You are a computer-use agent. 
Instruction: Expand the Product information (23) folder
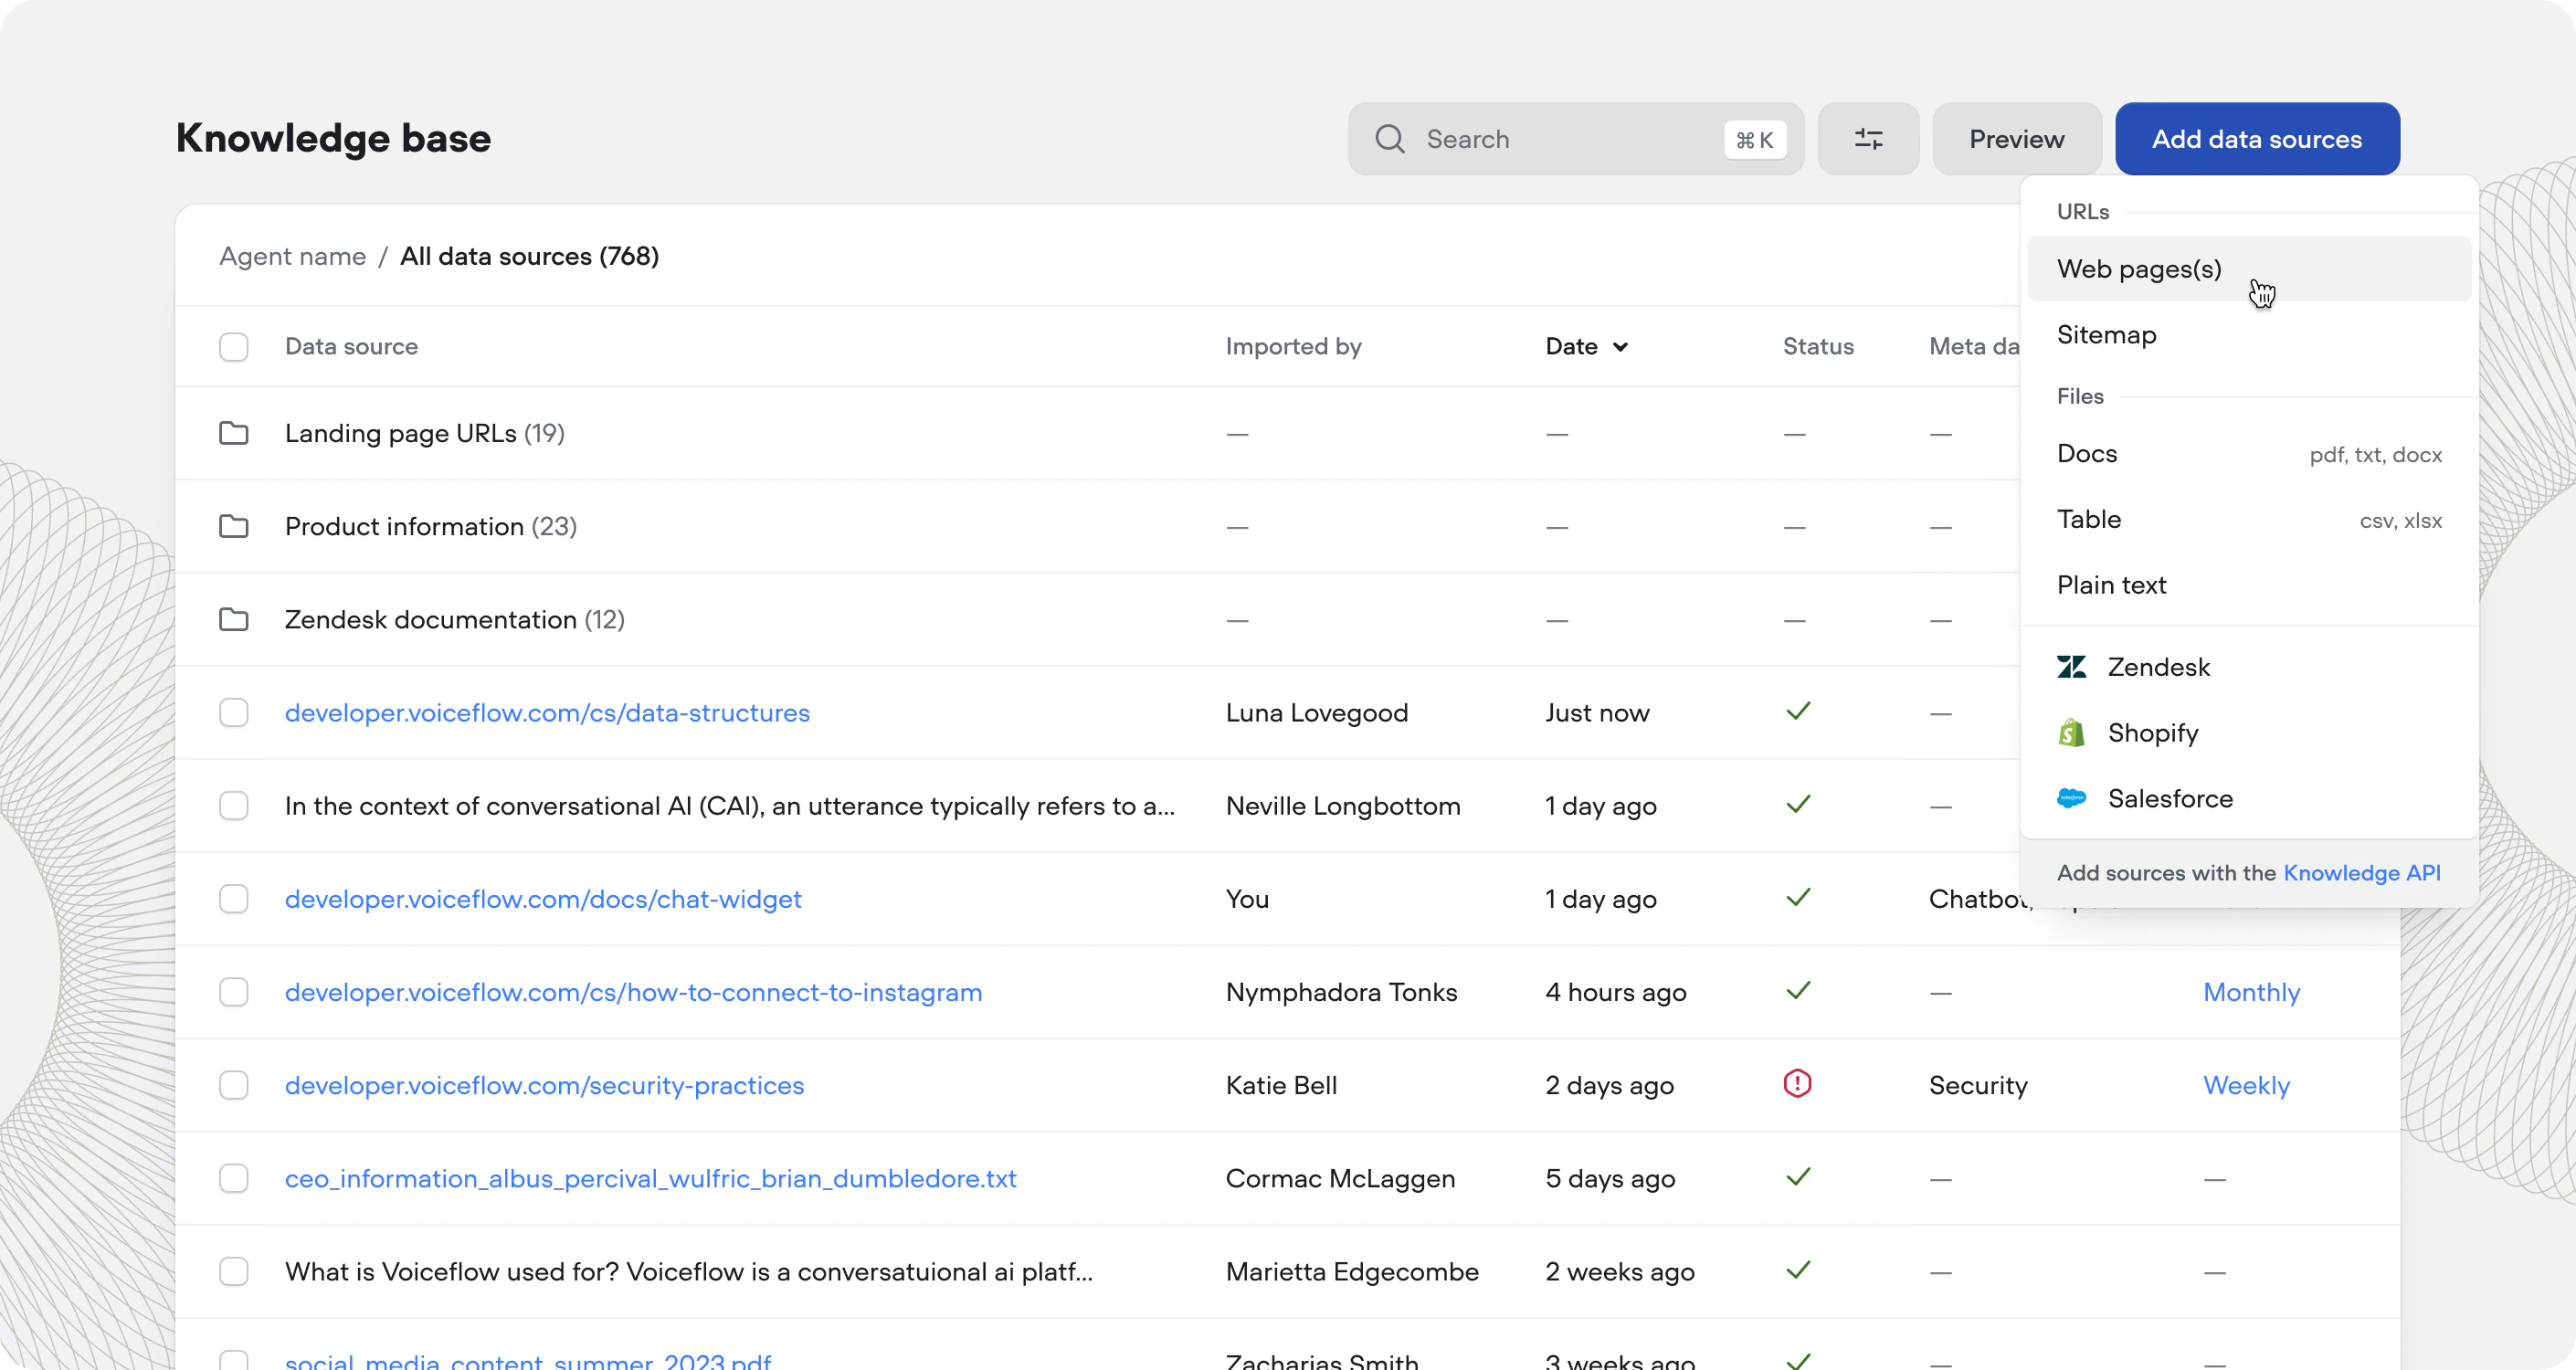tap(431, 526)
